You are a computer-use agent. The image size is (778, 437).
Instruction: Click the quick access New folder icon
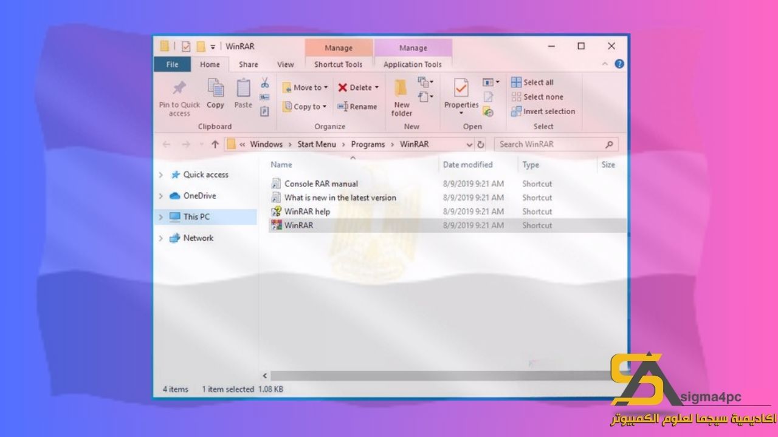coord(201,47)
